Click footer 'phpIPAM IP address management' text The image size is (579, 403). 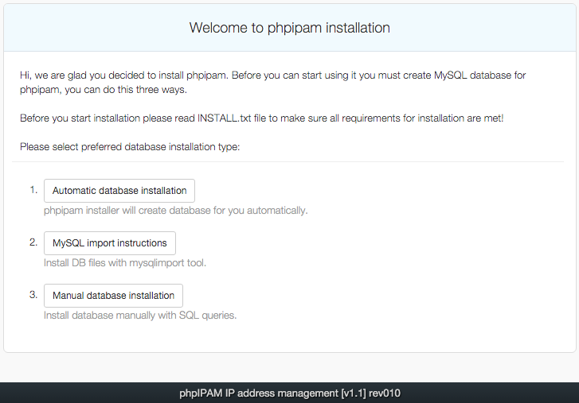290,393
